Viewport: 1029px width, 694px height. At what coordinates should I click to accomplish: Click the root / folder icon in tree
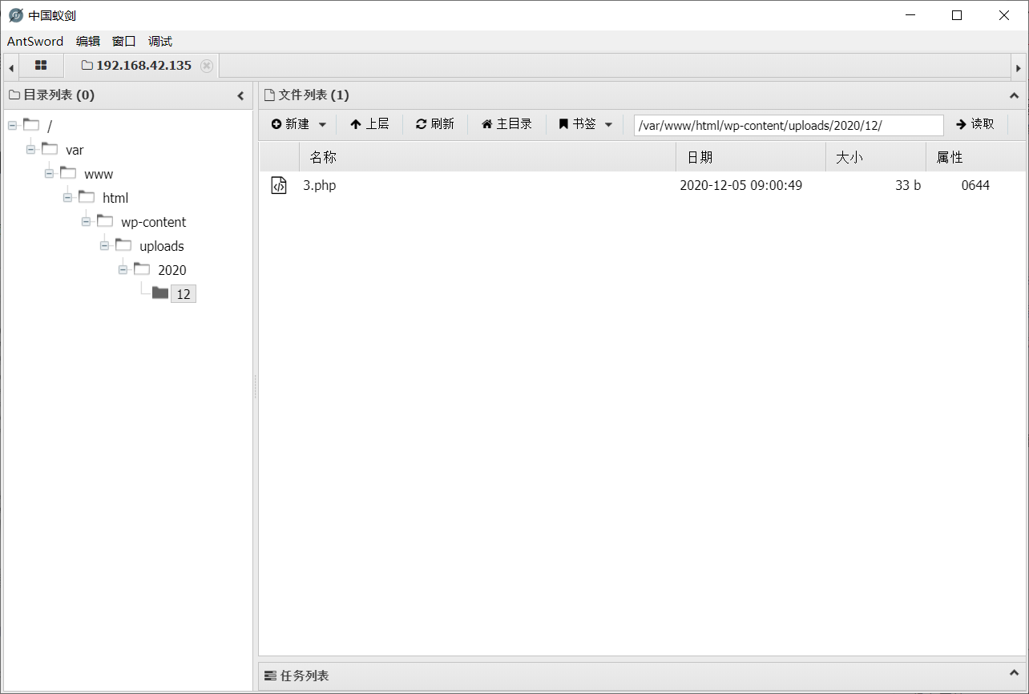click(x=31, y=125)
